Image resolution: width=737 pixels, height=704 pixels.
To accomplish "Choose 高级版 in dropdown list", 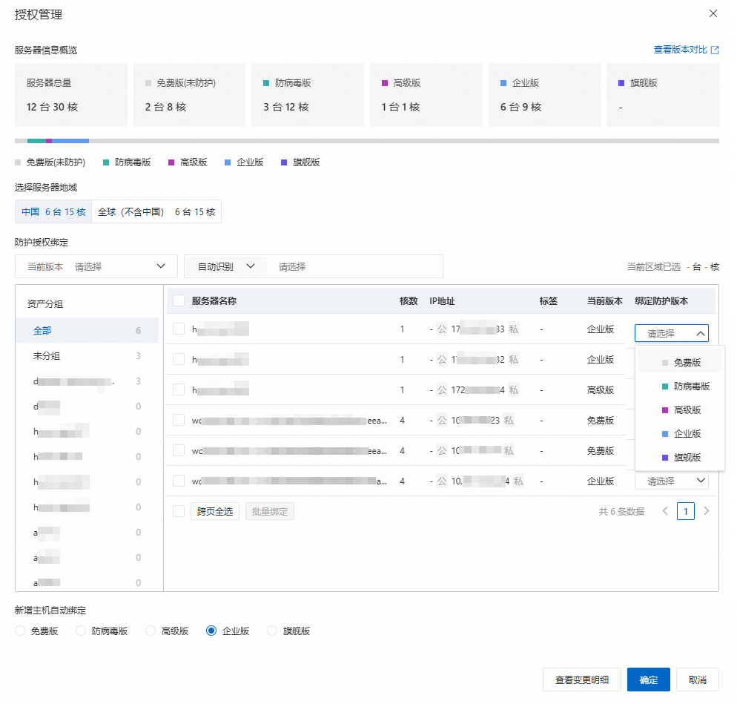I will coord(680,410).
